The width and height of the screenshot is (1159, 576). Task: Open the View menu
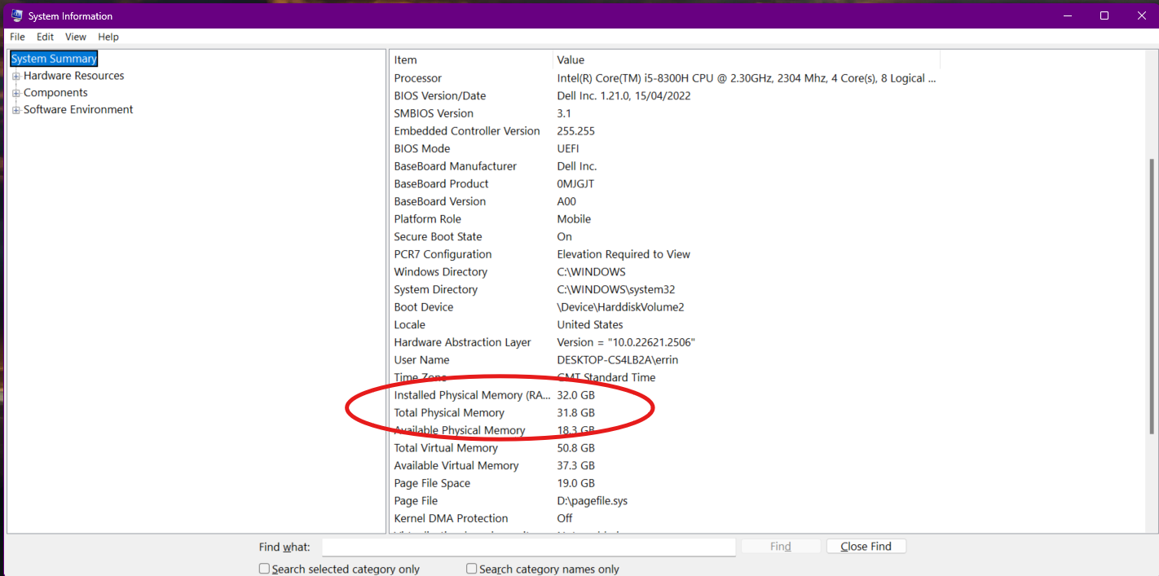[x=76, y=37]
